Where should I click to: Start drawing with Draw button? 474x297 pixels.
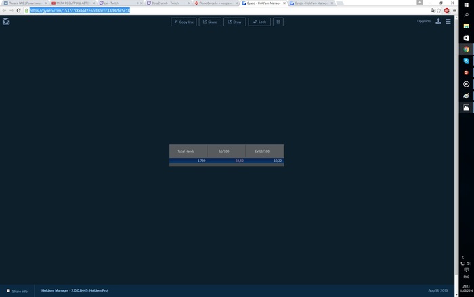(x=234, y=22)
